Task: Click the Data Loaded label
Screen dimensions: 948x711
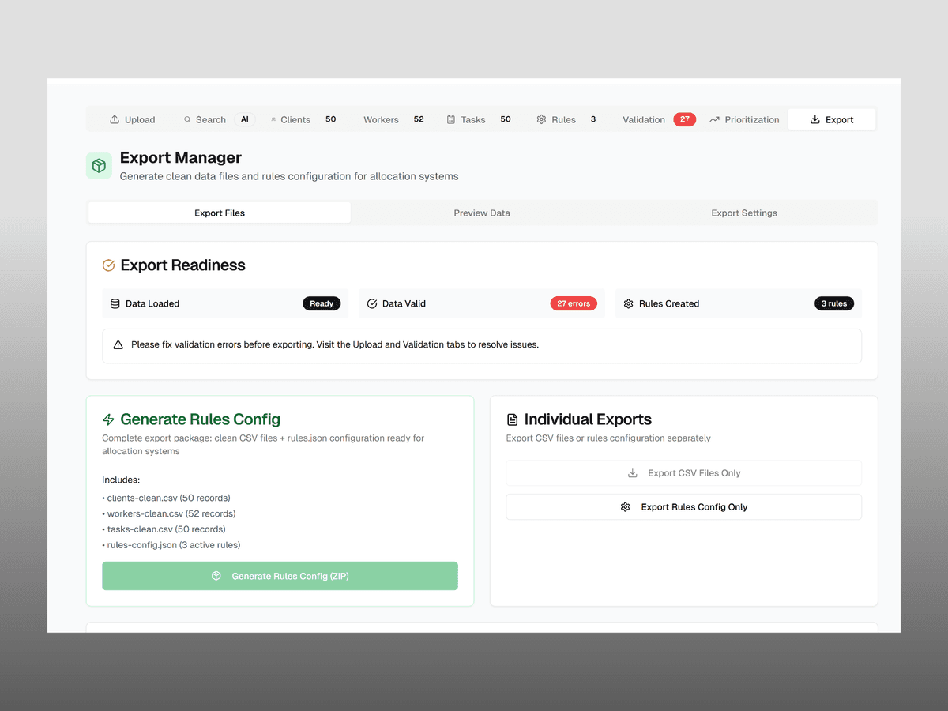Action: 152,303
